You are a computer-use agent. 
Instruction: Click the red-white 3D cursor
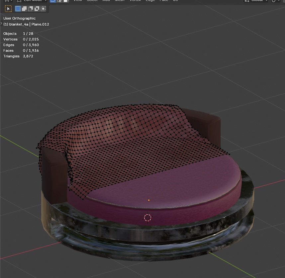click(x=147, y=218)
